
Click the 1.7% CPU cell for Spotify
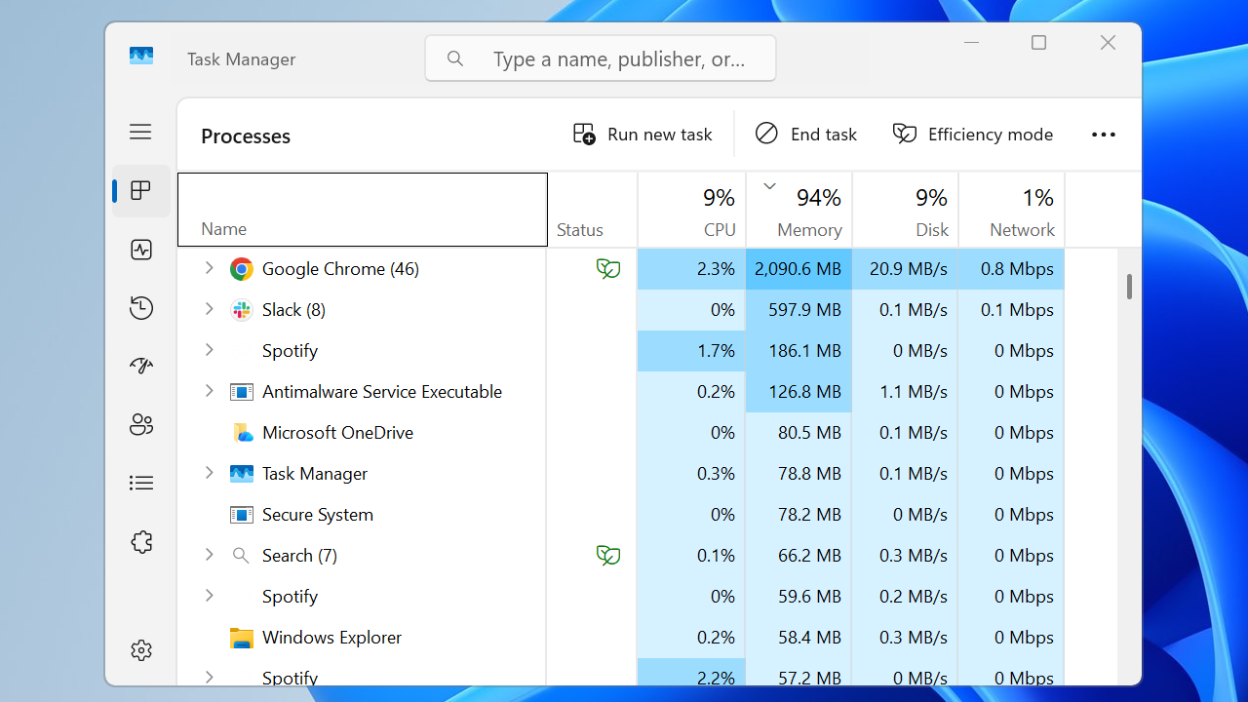pos(692,351)
